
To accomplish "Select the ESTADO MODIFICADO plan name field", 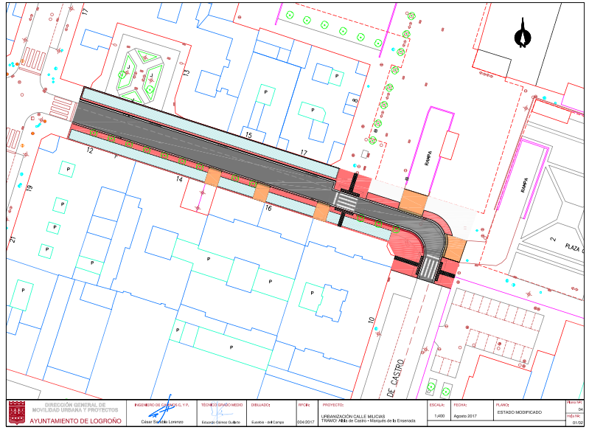I will click(x=519, y=412).
